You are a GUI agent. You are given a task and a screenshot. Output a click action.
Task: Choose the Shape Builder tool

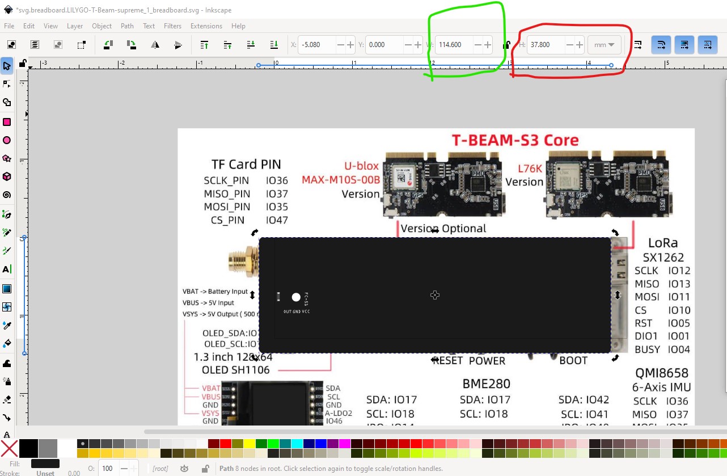tap(7, 103)
